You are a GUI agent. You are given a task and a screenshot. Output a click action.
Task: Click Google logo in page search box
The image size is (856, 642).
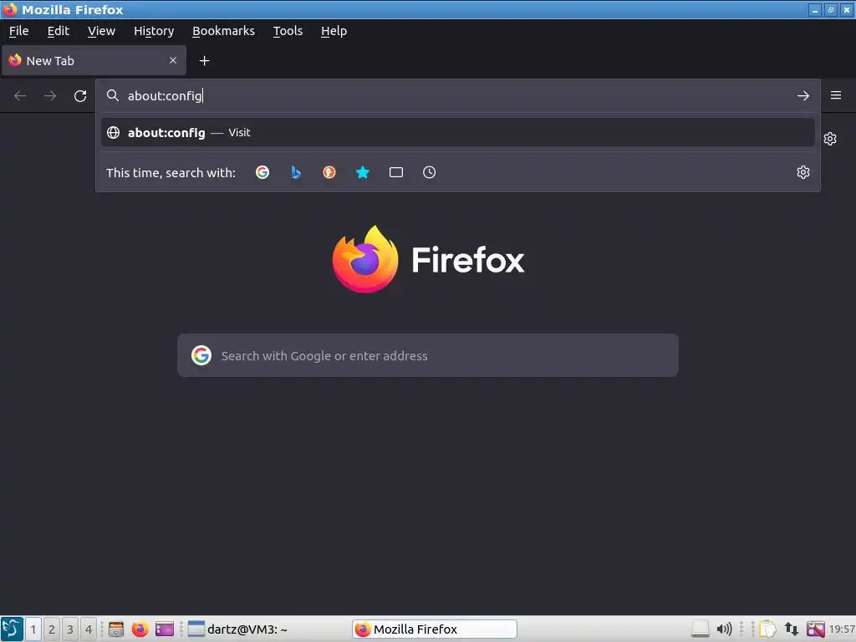(x=201, y=355)
